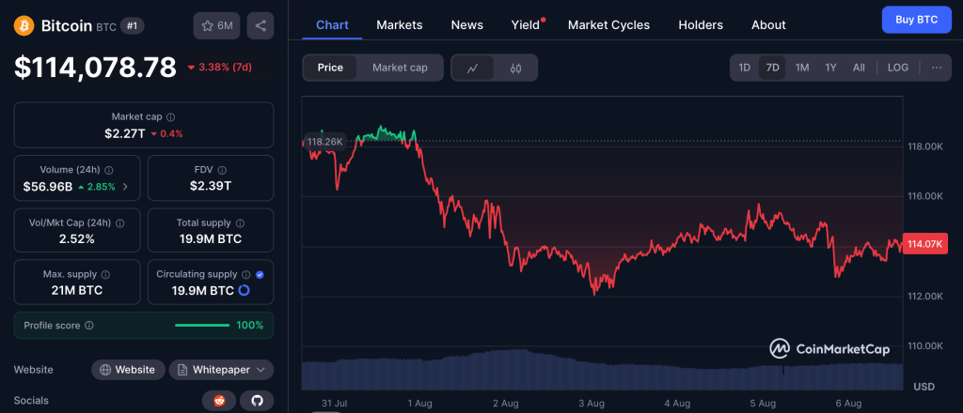963x413 pixels.
Task: Expand the Whitepaper dropdown
Action: 221,370
